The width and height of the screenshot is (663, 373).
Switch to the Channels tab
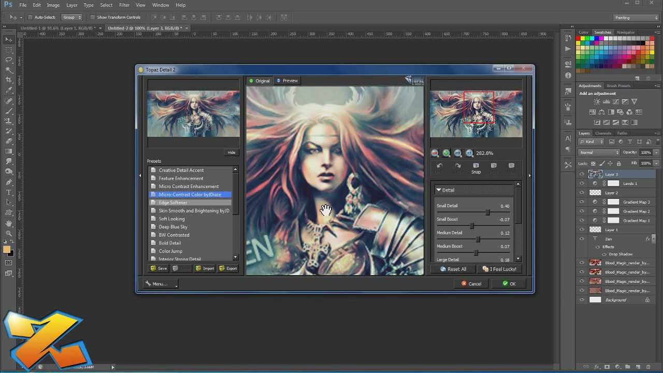[x=603, y=133]
